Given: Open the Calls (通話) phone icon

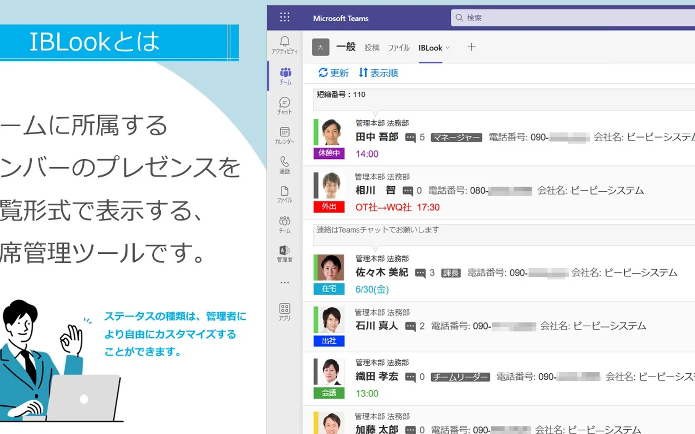Looking at the screenshot, I should [285, 165].
